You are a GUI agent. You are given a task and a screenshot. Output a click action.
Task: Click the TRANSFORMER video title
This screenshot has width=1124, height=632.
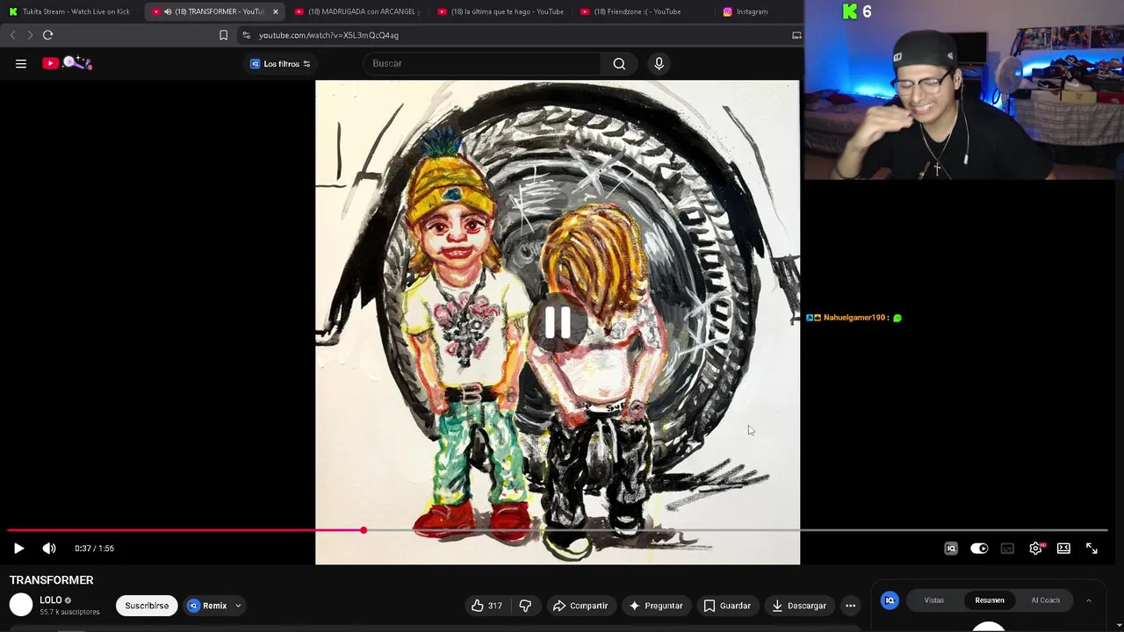(x=51, y=580)
